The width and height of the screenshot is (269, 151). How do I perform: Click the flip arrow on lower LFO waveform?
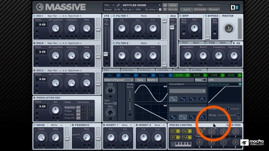pyautogui.click(x=165, y=106)
